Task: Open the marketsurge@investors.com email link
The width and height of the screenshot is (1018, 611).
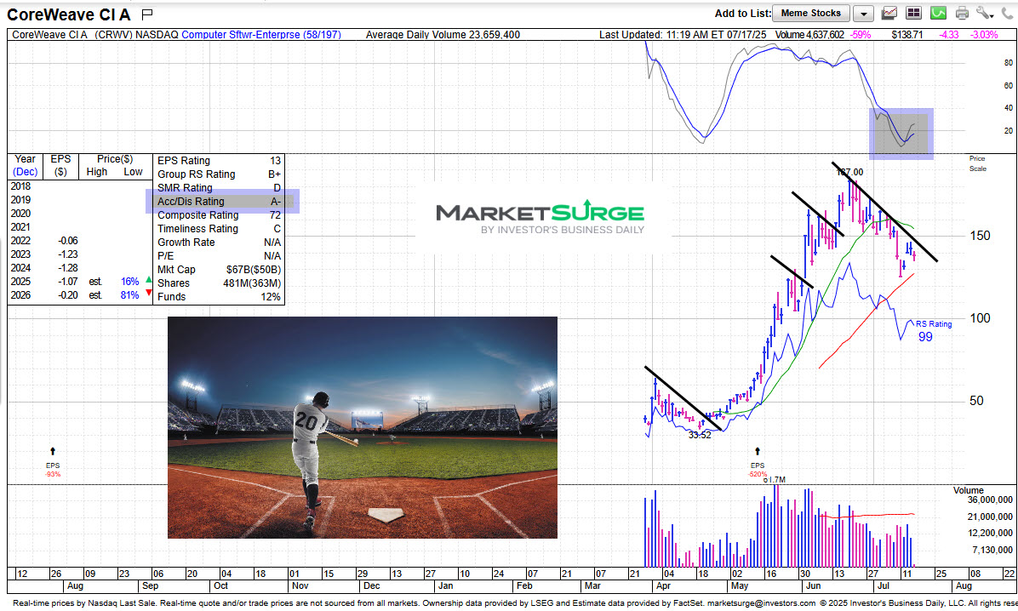Action: click(x=762, y=602)
